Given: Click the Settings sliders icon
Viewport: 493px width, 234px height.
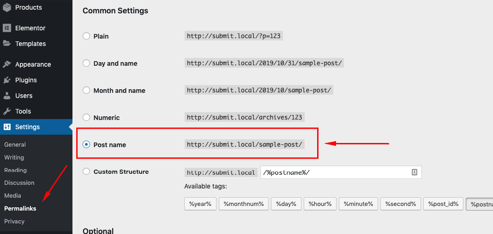Looking at the screenshot, I should tap(7, 127).
